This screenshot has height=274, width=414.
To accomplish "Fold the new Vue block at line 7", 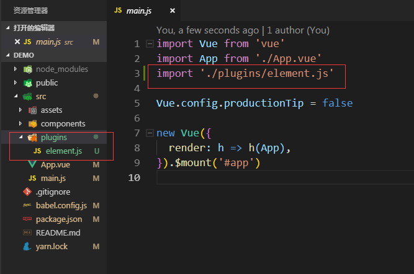I will coord(149,133).
